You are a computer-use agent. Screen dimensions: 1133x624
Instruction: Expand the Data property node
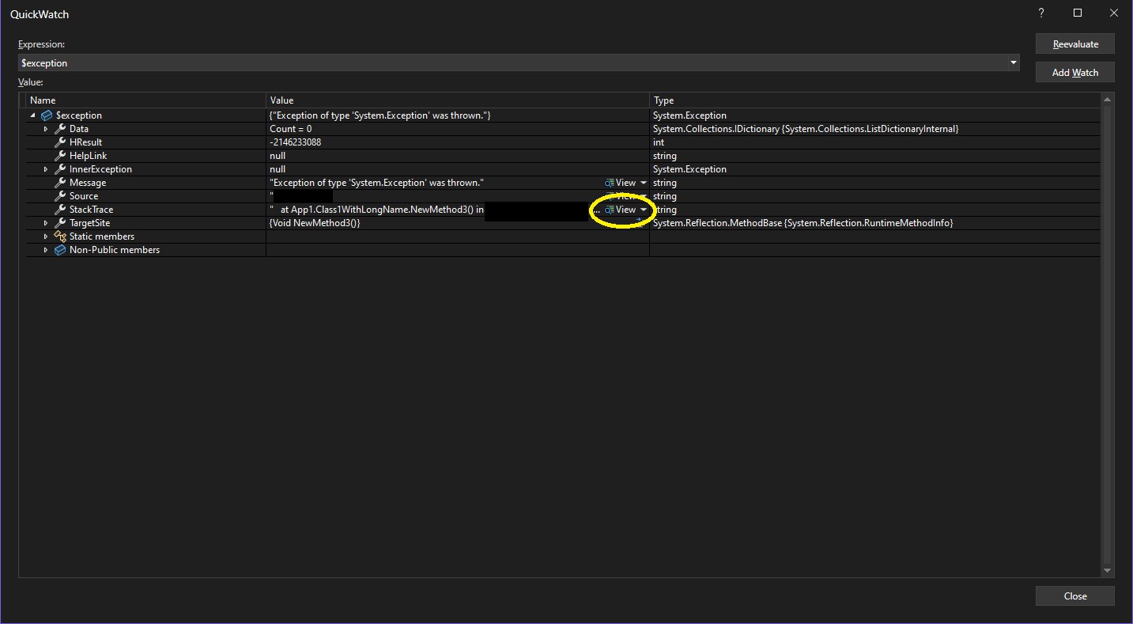[46, 129]
